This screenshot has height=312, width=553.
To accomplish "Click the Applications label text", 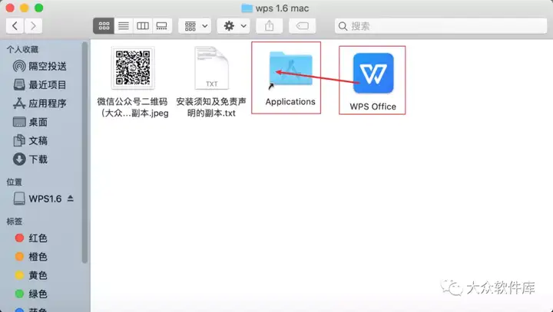I will pos(290,102).
